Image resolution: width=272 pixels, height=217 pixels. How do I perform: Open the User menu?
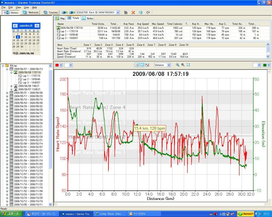click(x=27, y=7)
